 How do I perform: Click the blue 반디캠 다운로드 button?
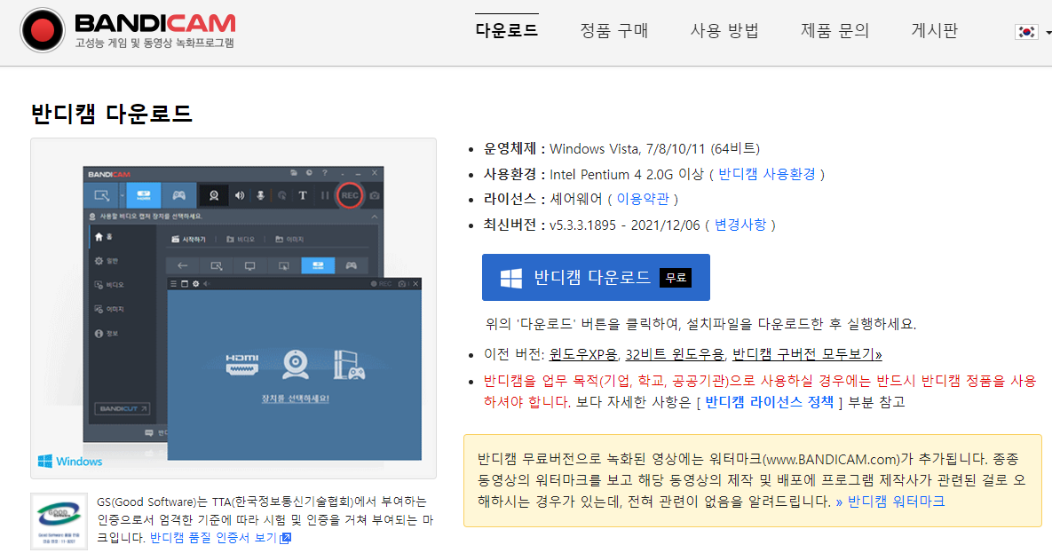coord(596,277)
